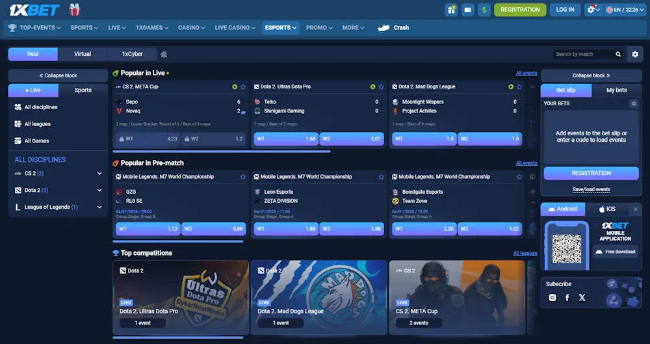Collapse the left sidebar block
The width and height of the screenshot is (650, 344).
point(58,75)
